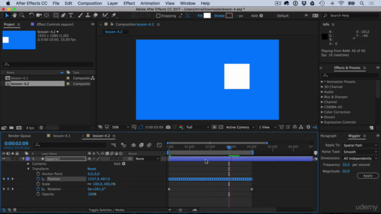
Task: Toggle Position stopwatch keyframing
Action: pos(38,179)
